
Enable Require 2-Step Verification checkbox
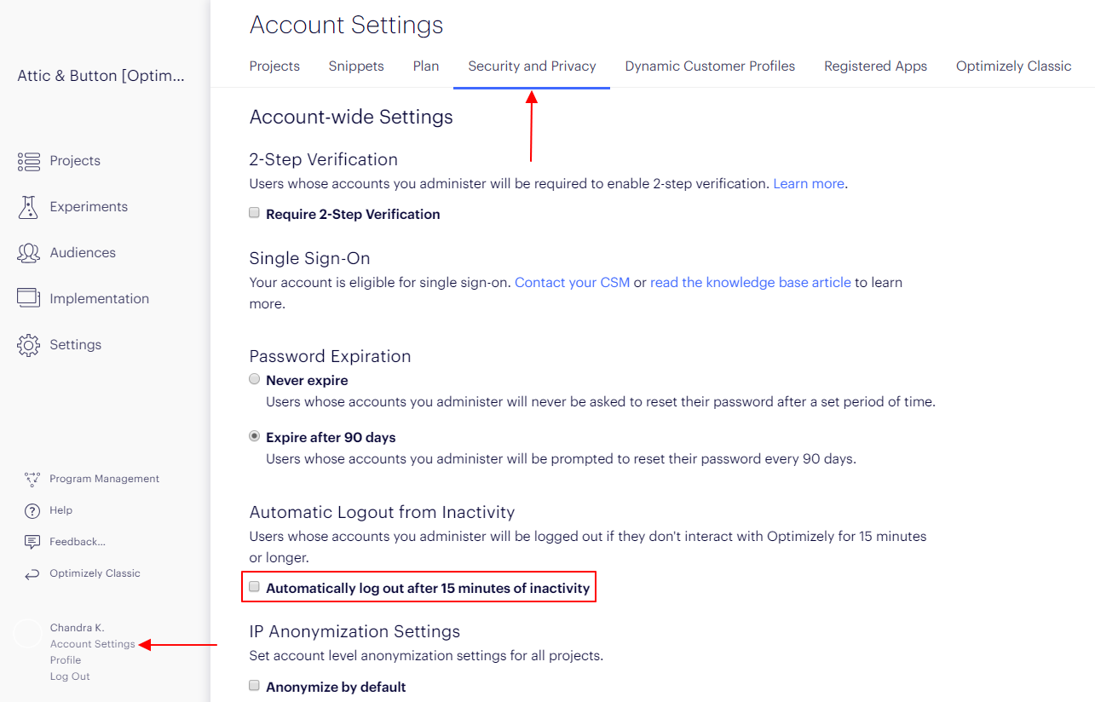(x=254, y=213)
